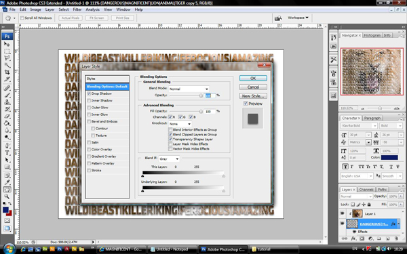Enable the Outer Glow checkbox

tap(89, 107)
